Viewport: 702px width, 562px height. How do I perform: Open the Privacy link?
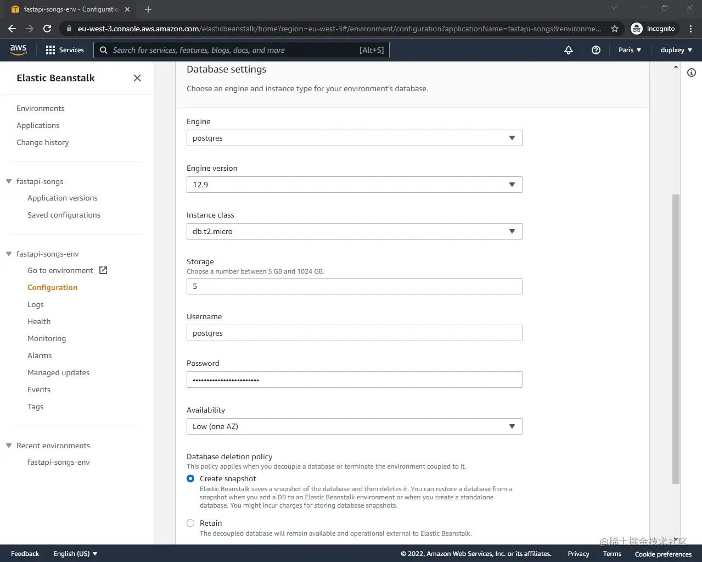(x=579, y=554)
